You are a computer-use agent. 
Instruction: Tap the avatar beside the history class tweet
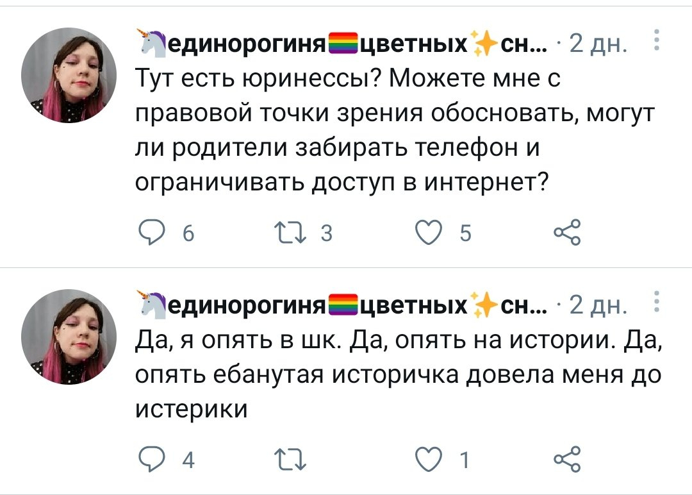(x=69, y=337)
